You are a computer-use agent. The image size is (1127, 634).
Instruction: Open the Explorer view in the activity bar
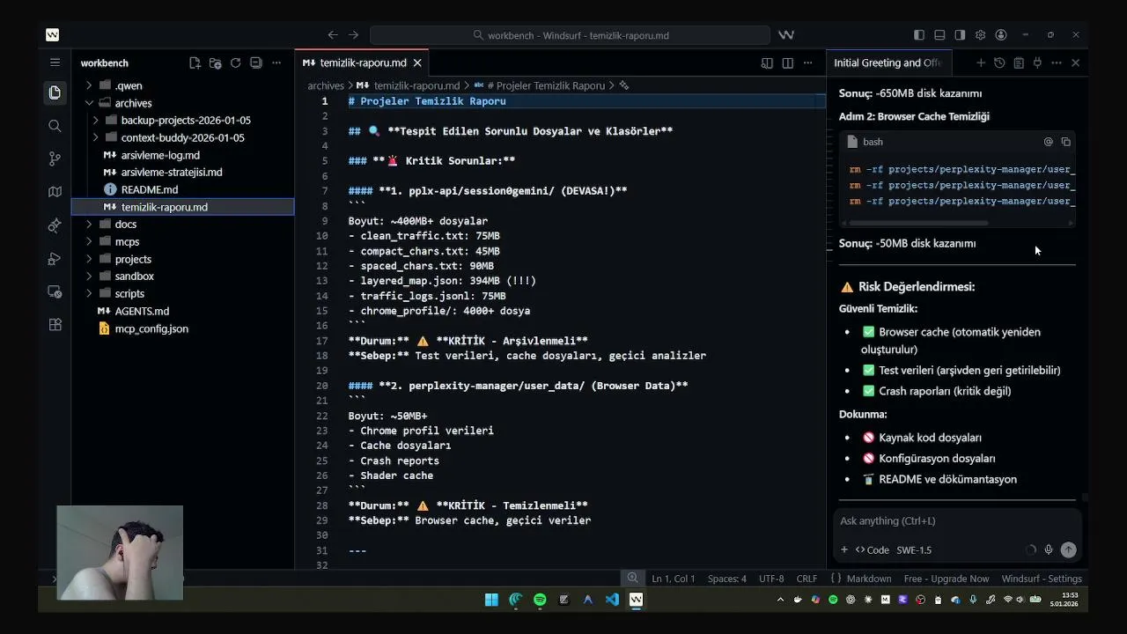click(55, 92)
